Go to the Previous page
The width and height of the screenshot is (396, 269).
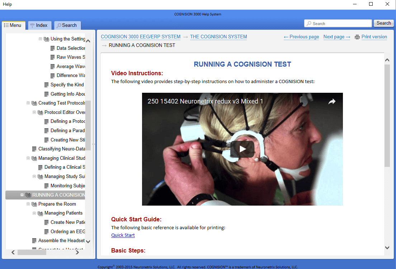click(301, 37)
